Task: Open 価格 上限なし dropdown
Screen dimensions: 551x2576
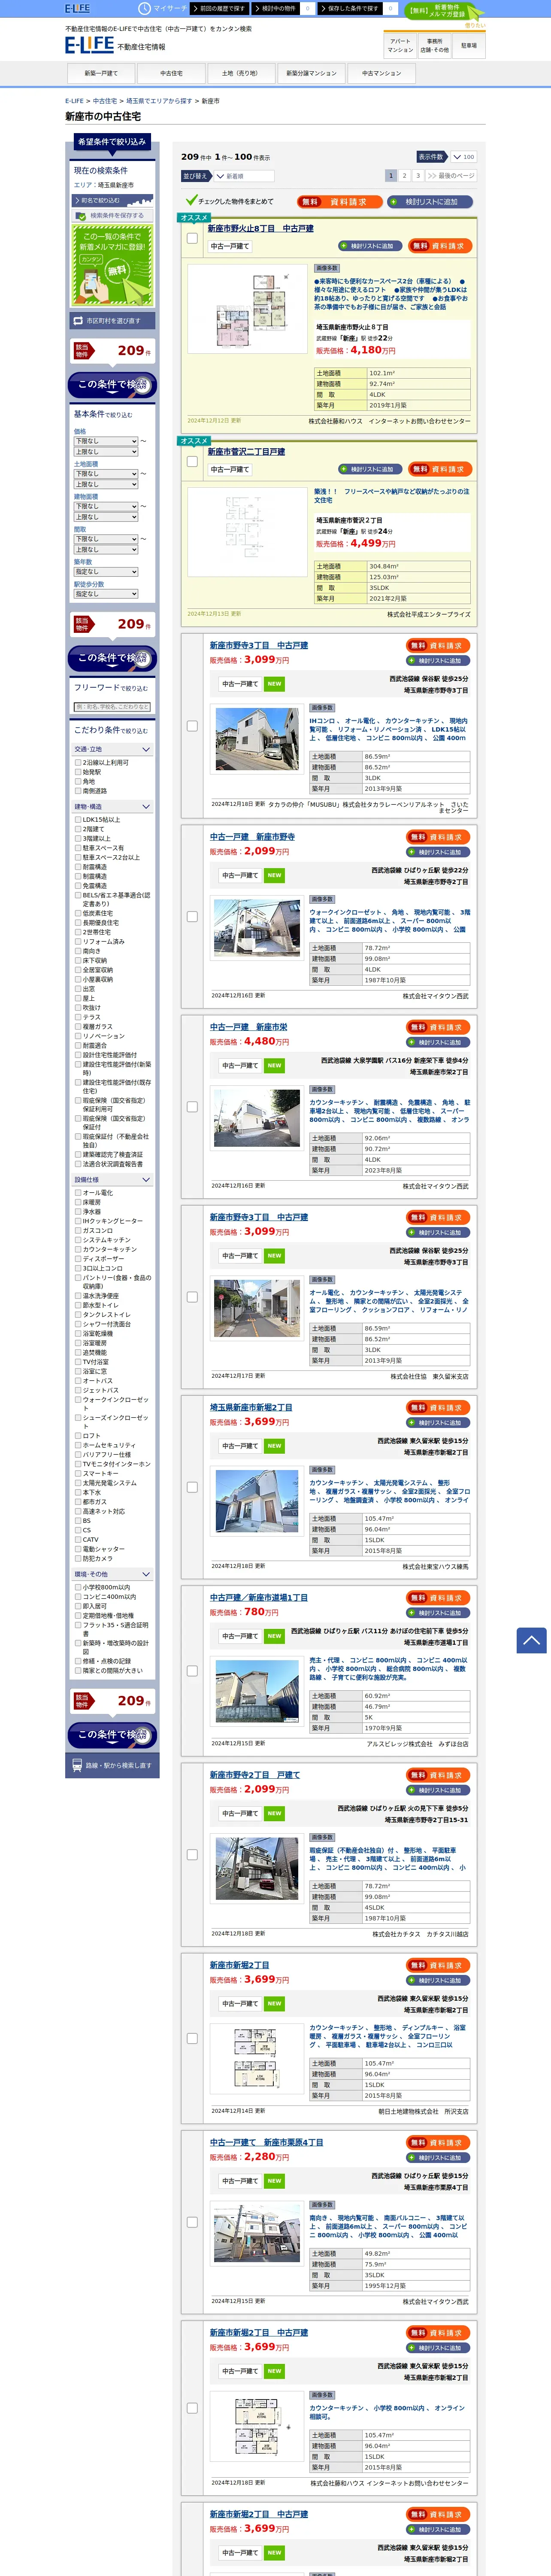Action: click(x=105, y=452)
